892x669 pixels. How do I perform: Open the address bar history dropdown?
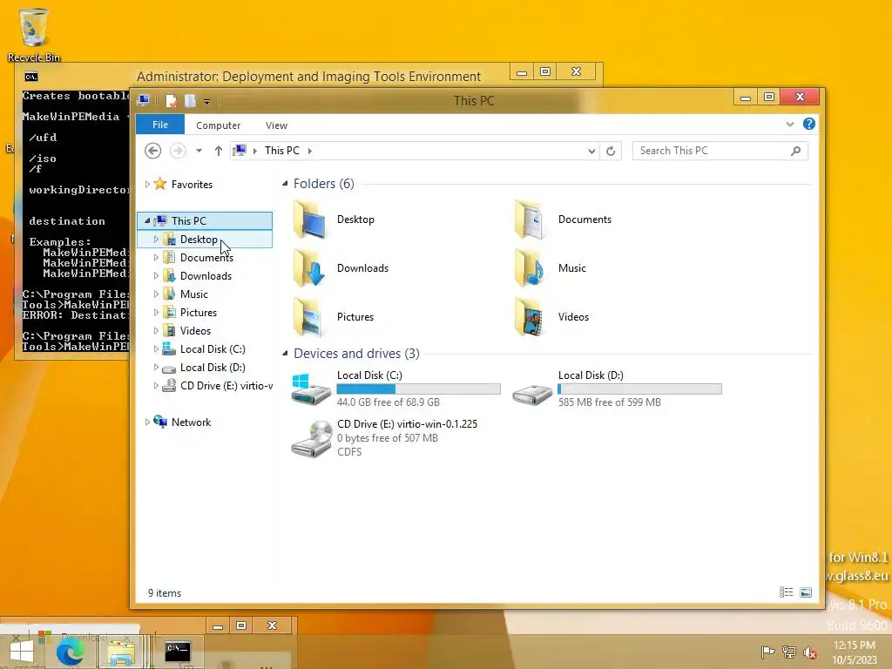(591, 151)
